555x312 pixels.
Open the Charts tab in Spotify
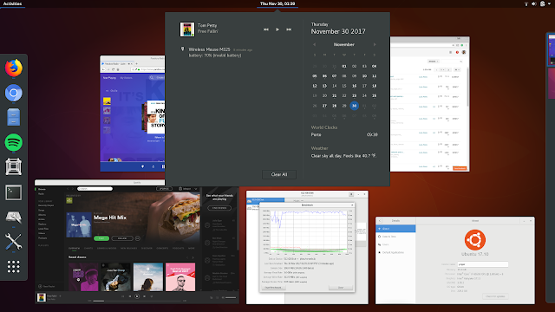click(88, 249)
